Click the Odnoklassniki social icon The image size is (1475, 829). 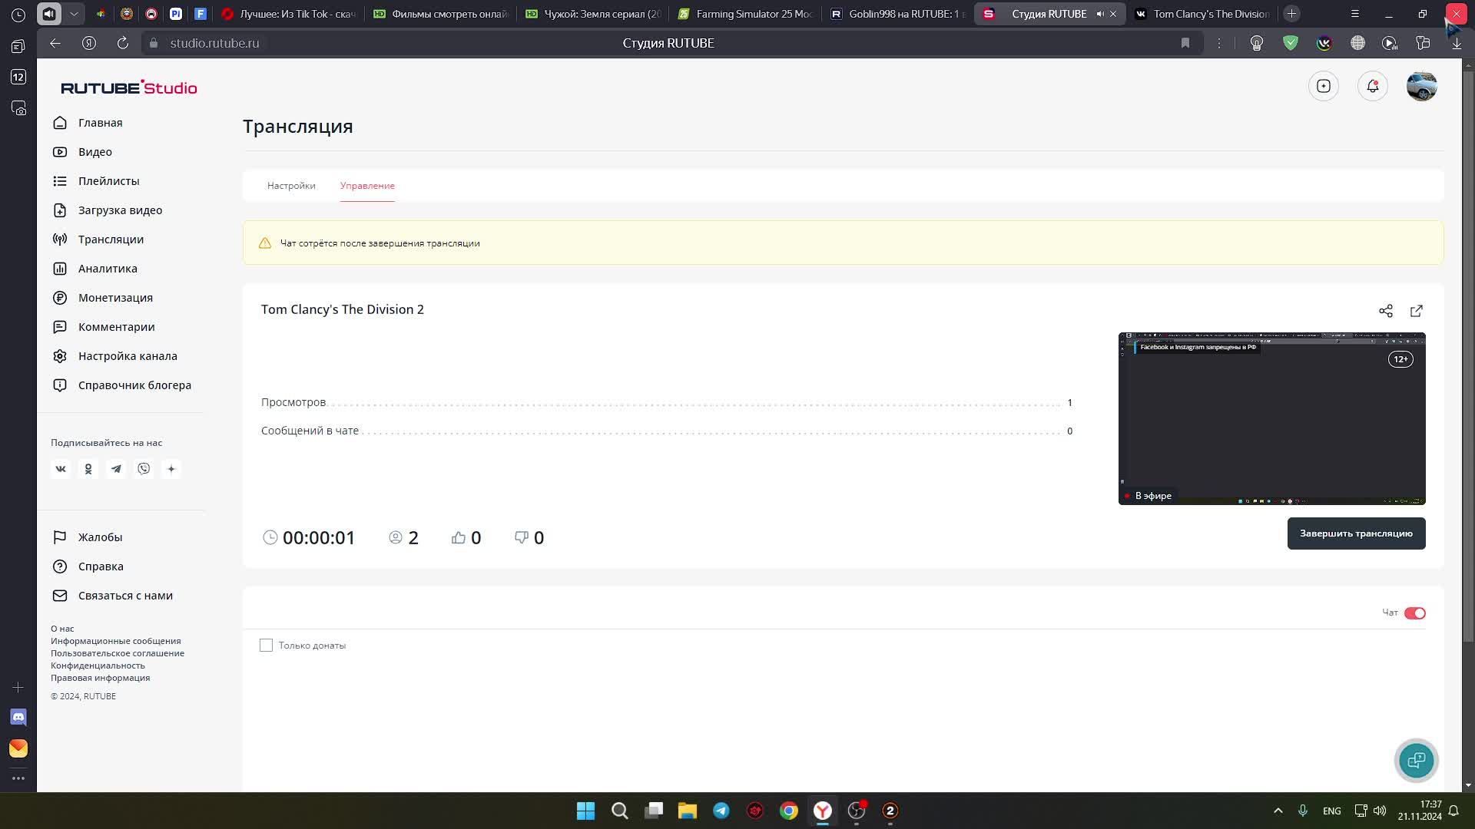(88, 469)
